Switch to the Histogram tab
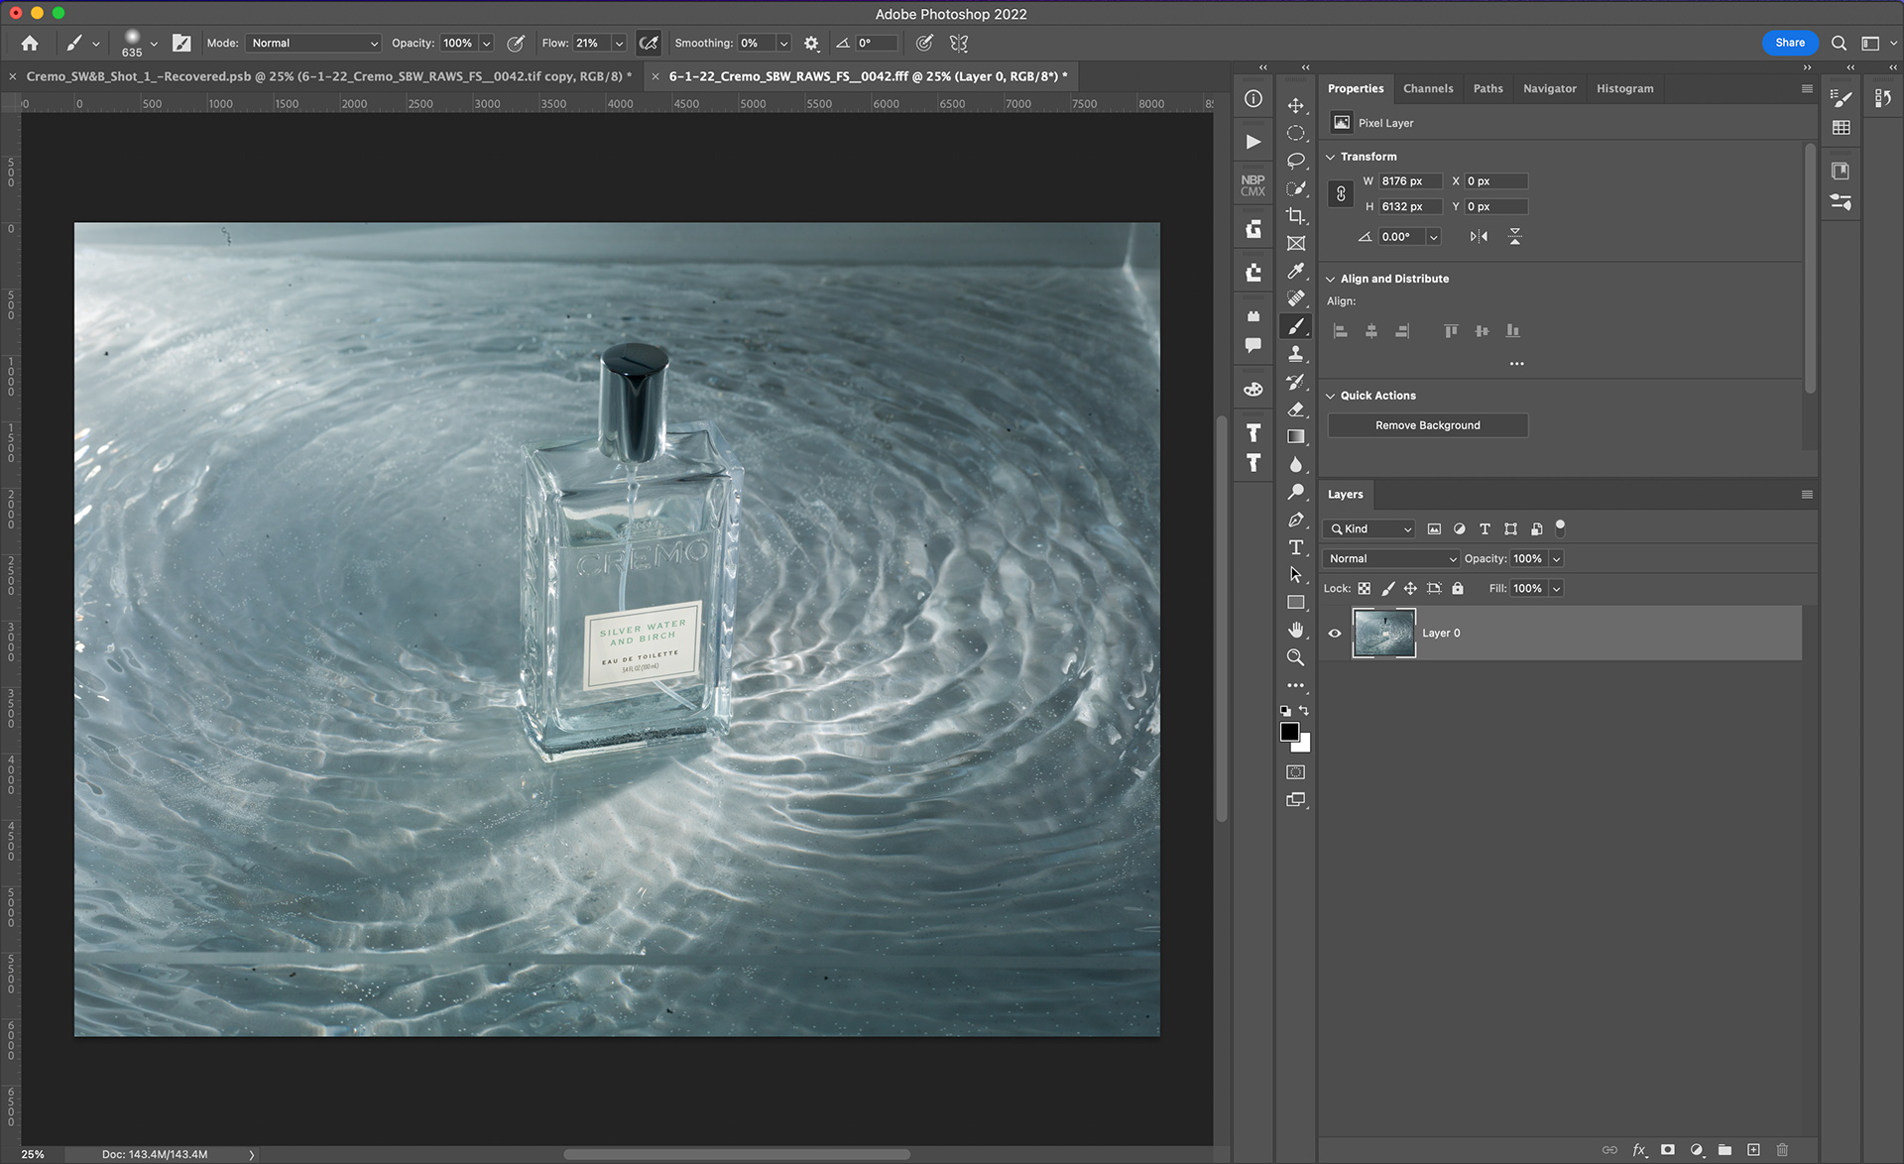1904x1164 pixels. click(1624, 89)
